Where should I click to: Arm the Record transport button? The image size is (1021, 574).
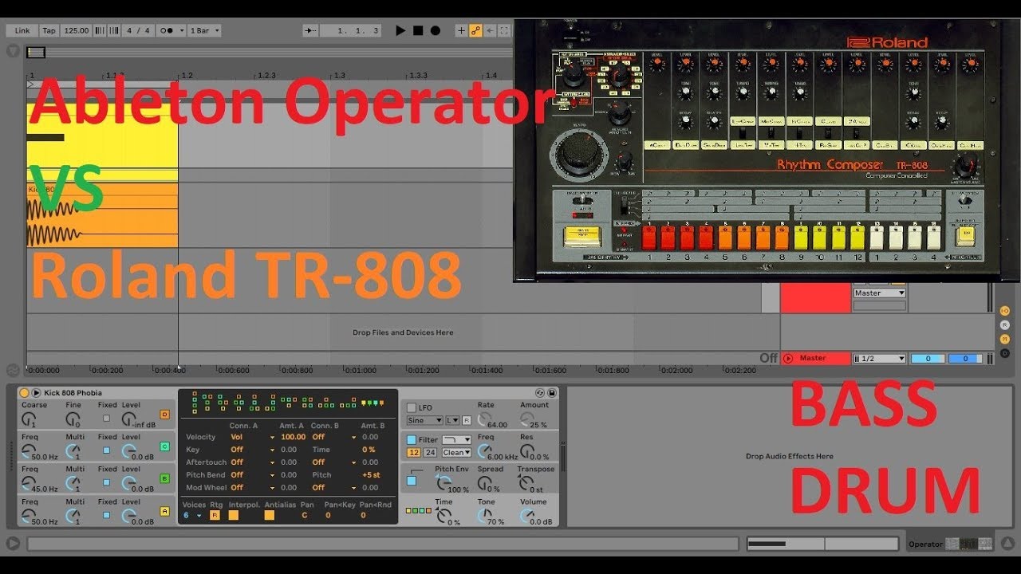pos(436,30)
